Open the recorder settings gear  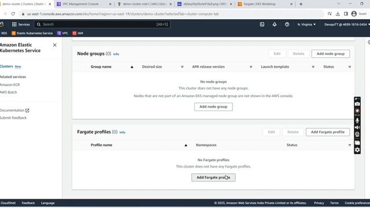357,150
